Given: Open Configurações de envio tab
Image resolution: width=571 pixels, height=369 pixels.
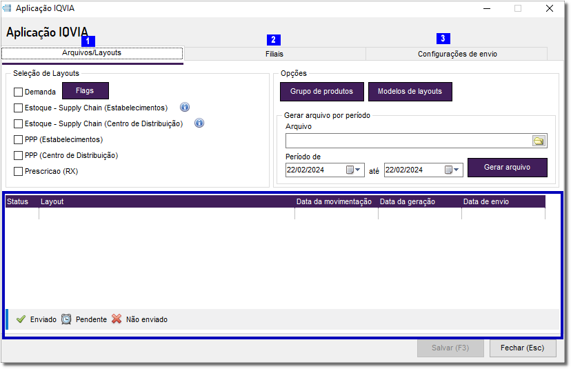Looking at the screenshot, I should click(457, 54).
